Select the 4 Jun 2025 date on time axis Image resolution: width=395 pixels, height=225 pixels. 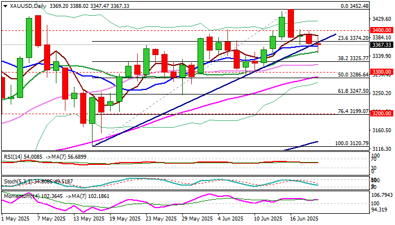click(230, 219)
